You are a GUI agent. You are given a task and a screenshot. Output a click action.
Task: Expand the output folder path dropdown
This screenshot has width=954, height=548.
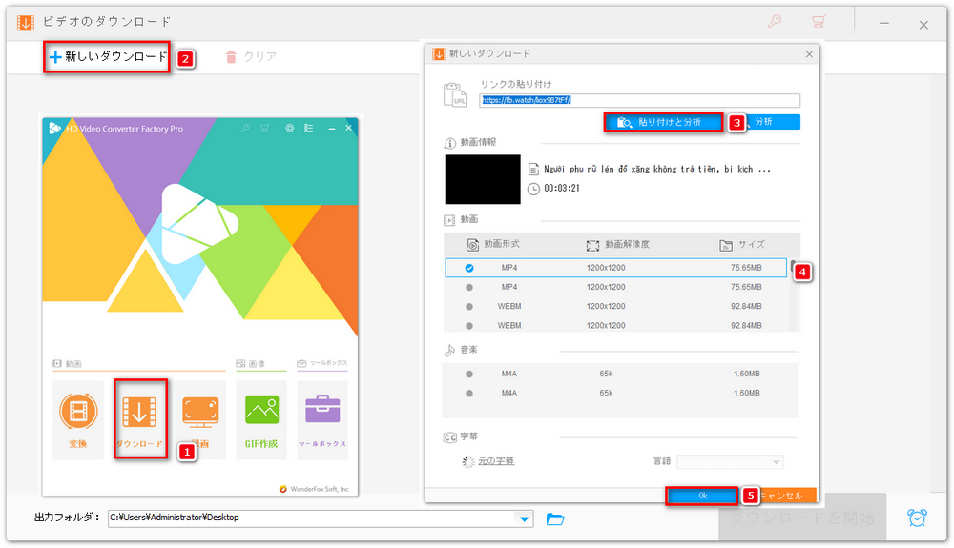pos(524,518)
